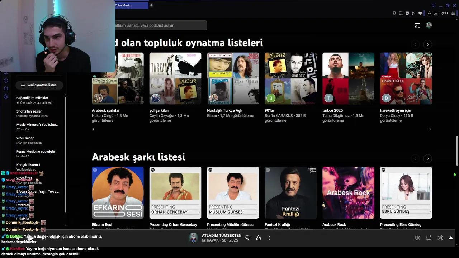The width and height of the screenshot is (459, 258).
Task: Open browser tab search magnifier icon
Action: (x=434, y=5)
